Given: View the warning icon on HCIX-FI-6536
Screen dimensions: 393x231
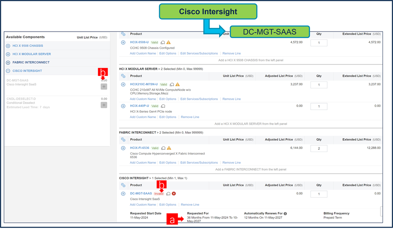Looking at the screenshot, I should 169,148.
